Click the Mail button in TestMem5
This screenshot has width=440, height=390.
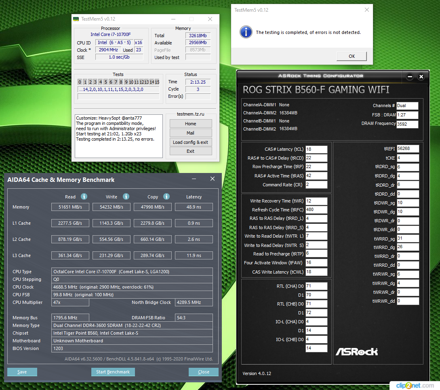tap(191, 133)
